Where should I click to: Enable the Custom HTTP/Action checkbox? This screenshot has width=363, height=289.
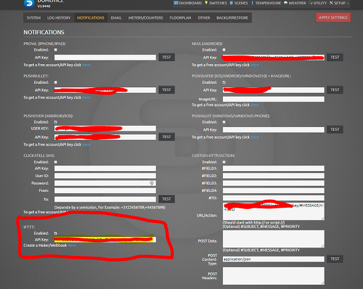tap(224, 162)
